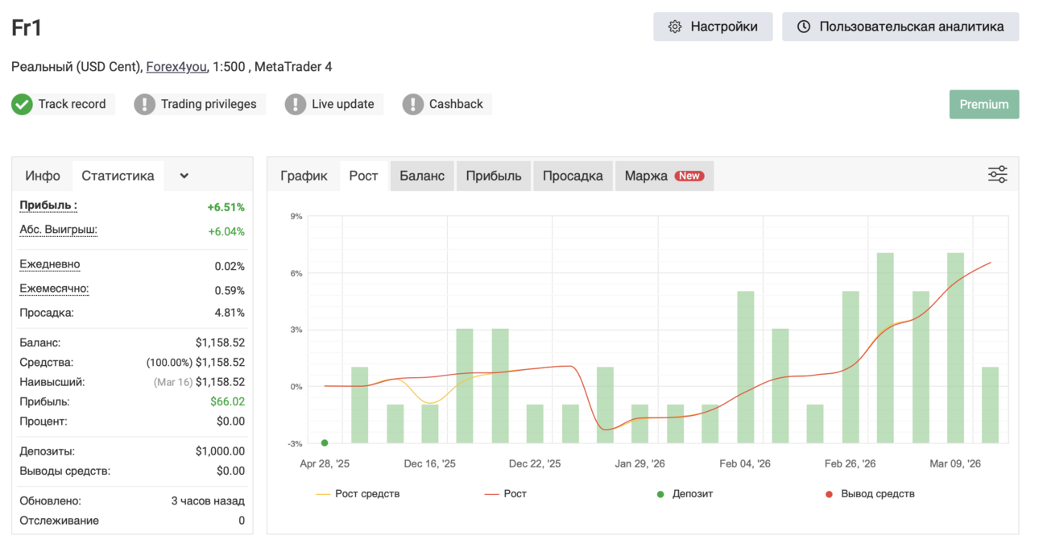1039x544 pixels.
Task: Expand the Абс. Выигрыш stat details
Action: 58,230
